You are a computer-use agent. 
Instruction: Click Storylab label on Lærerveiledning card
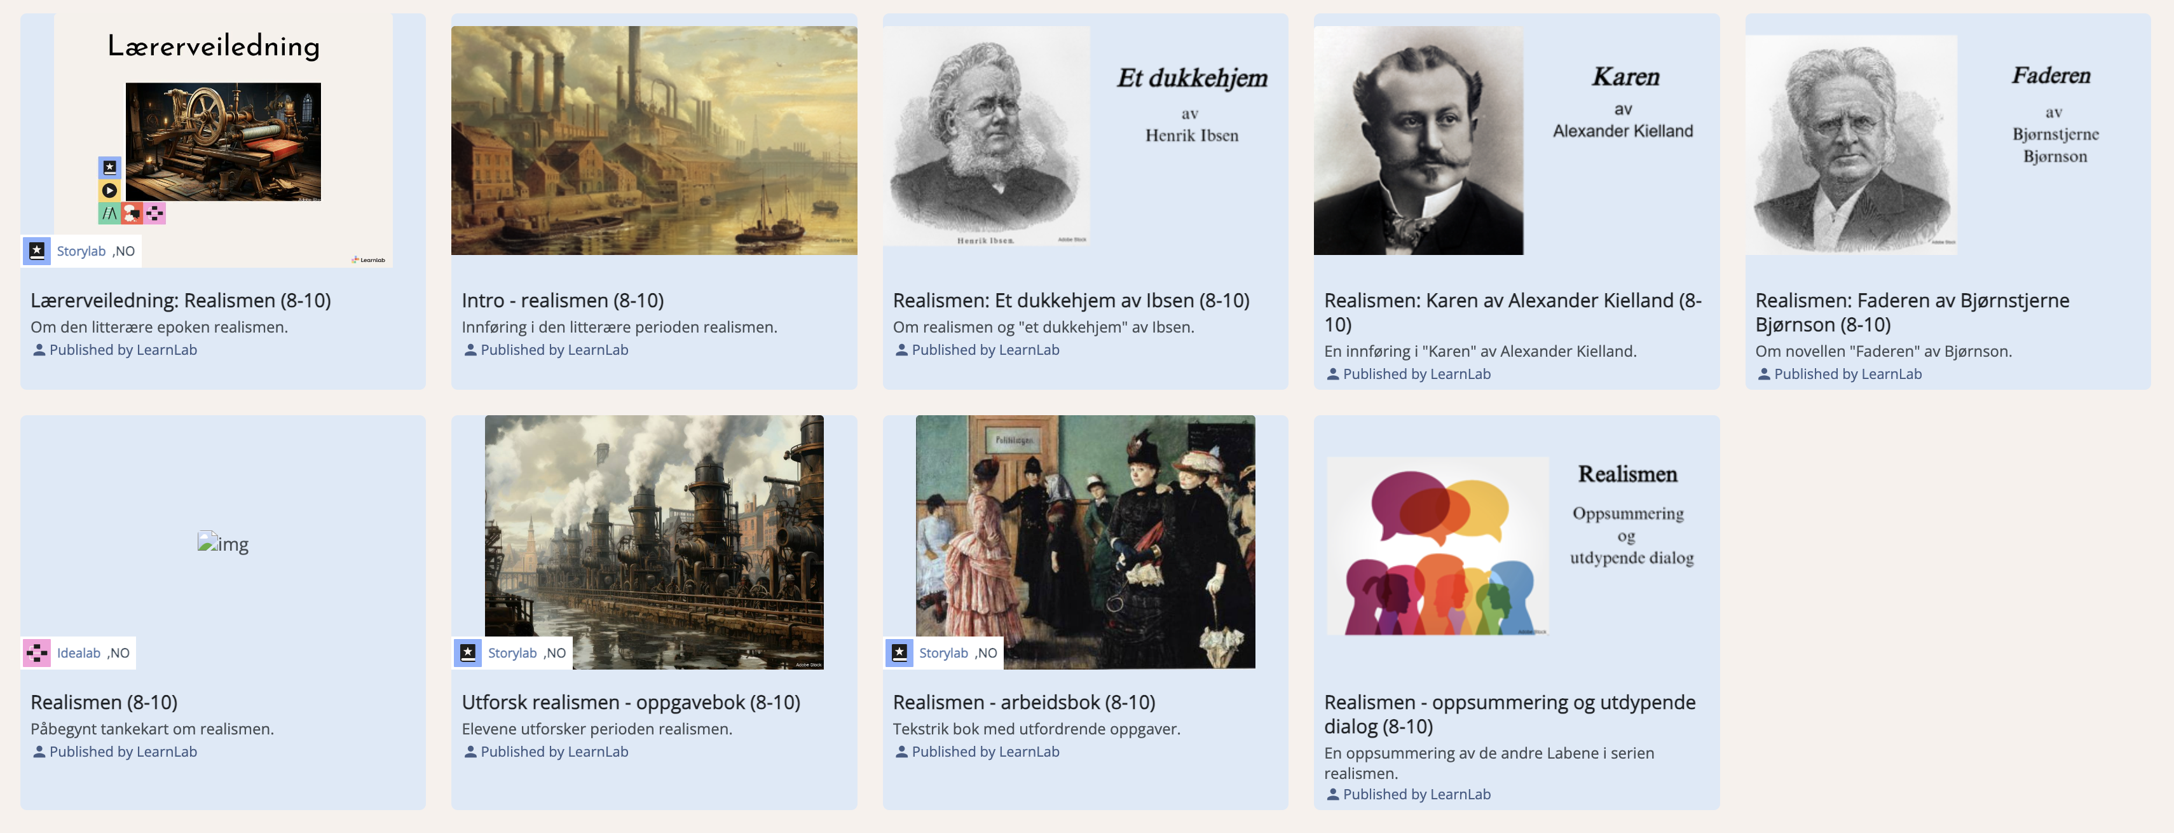point(81,251)
